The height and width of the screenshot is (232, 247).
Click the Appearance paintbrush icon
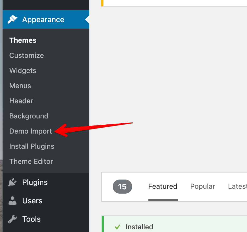click(x=13, y=19)
